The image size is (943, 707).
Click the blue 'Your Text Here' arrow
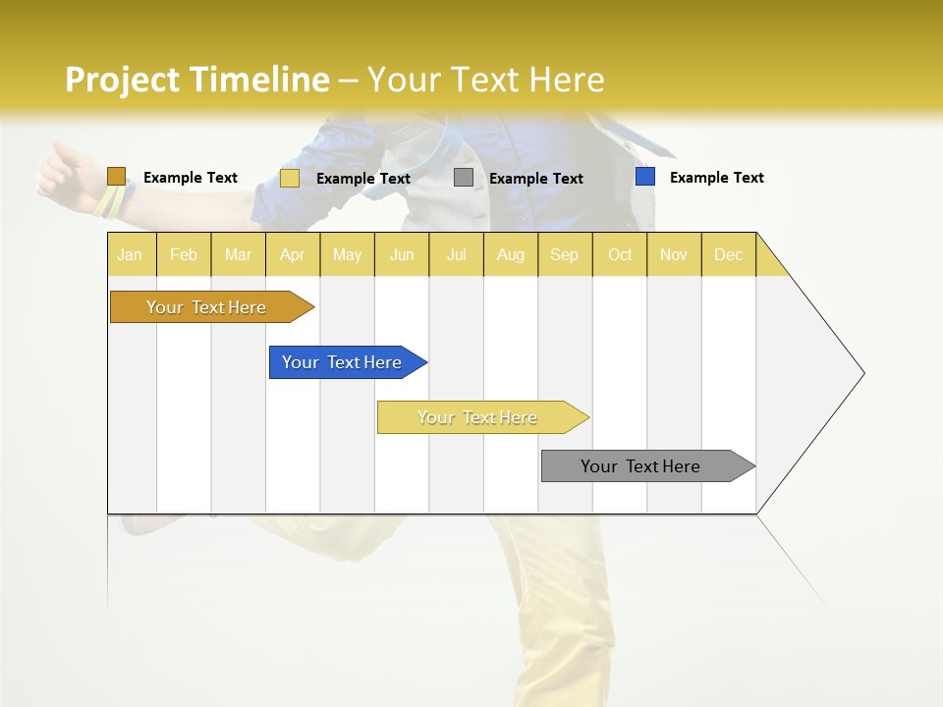(342, 361)
